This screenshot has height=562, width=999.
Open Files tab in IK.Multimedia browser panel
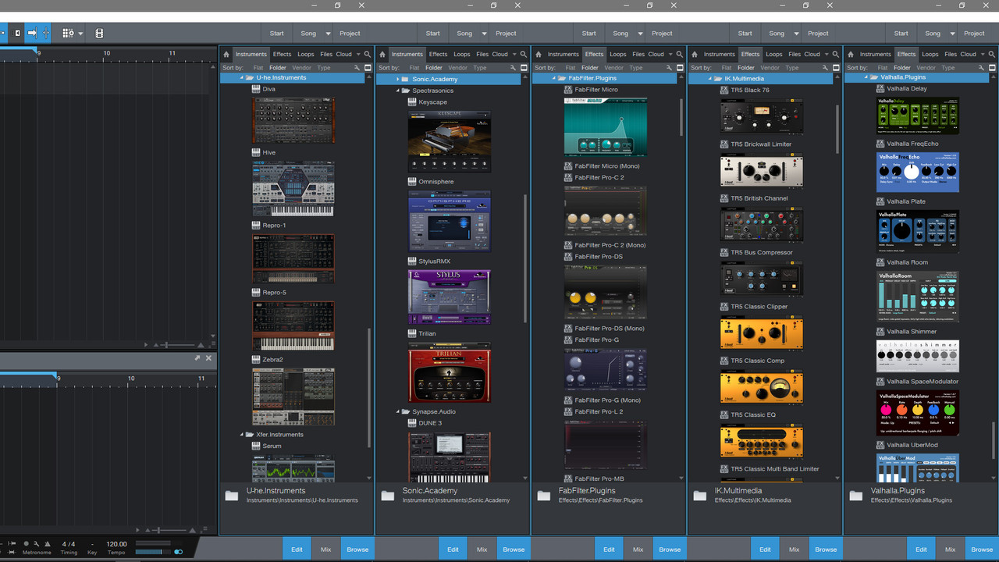(x=795, y=54)
